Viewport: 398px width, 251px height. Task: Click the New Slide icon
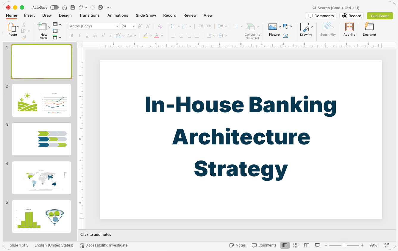(x=43, y=27)
